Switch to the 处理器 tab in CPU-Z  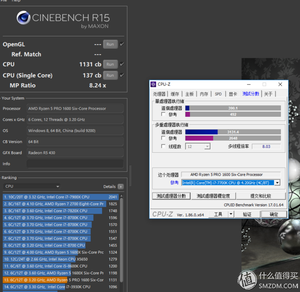(x=159, y=94)
